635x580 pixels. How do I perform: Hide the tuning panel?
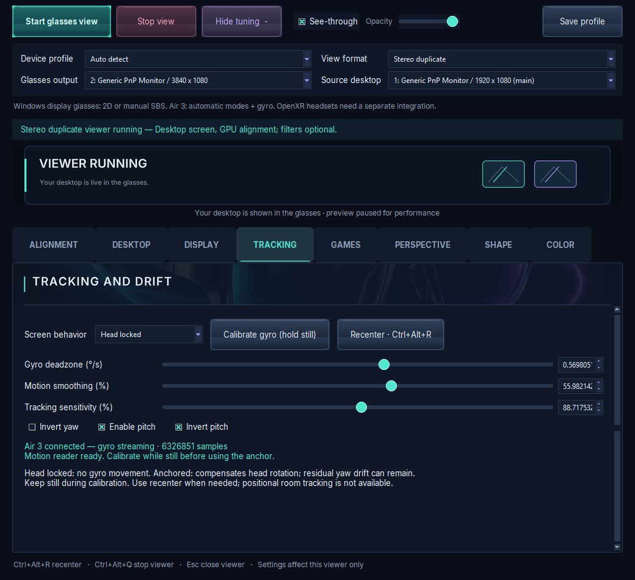242,21
